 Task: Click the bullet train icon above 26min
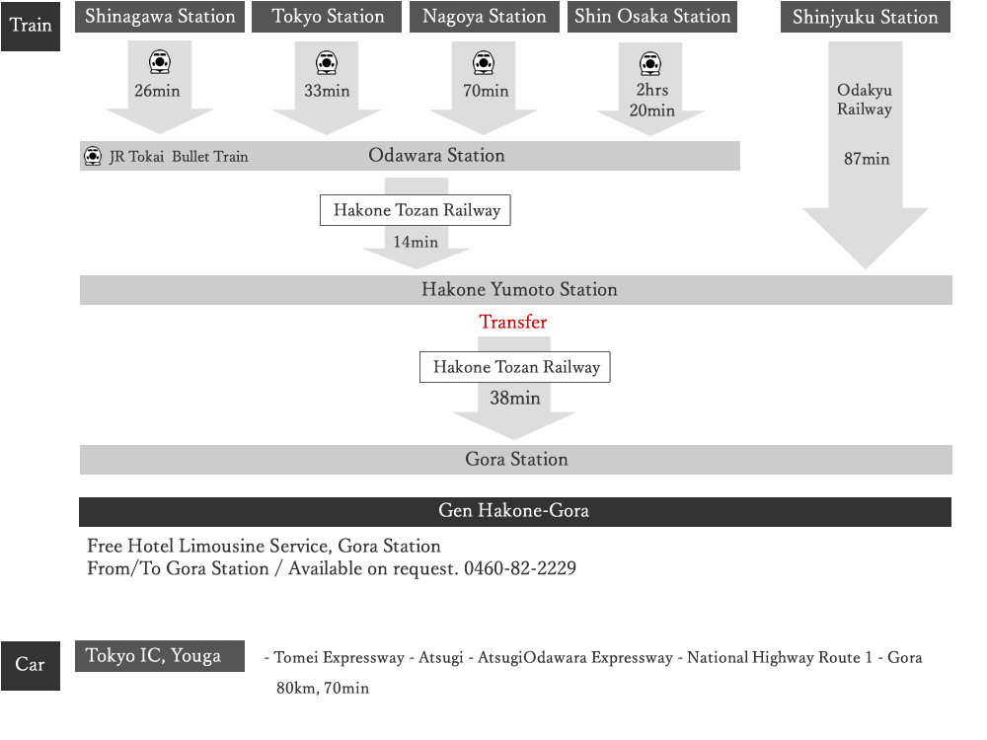click(160, 62)
